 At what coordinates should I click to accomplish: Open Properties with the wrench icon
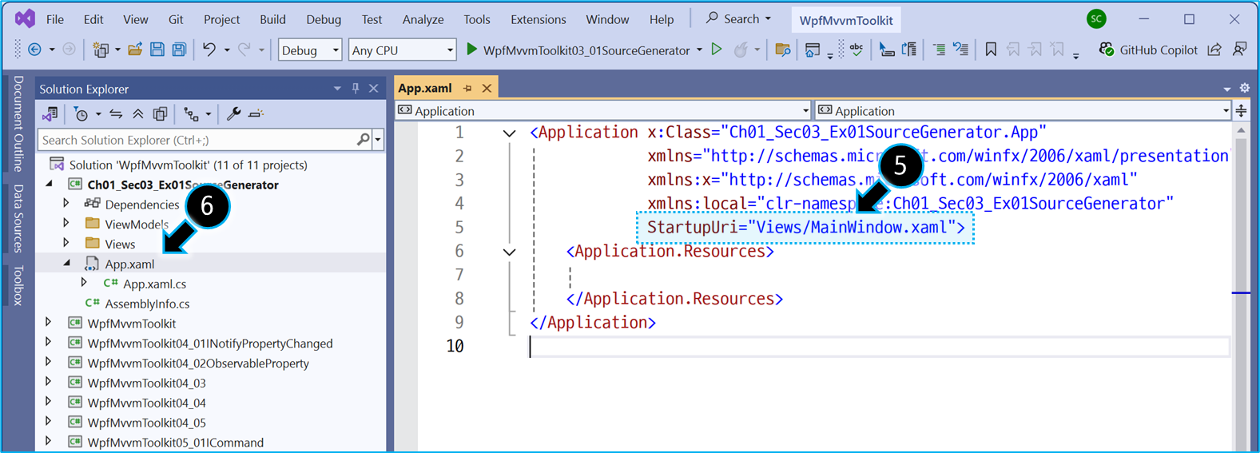tap(233, 114)
